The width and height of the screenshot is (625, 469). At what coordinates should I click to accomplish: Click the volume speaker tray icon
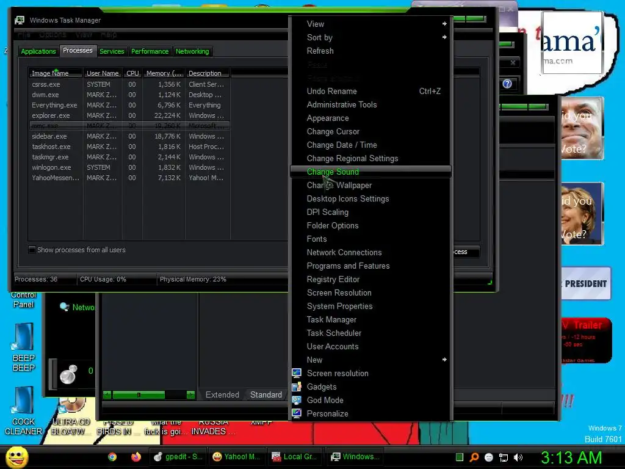pos(518,457)
